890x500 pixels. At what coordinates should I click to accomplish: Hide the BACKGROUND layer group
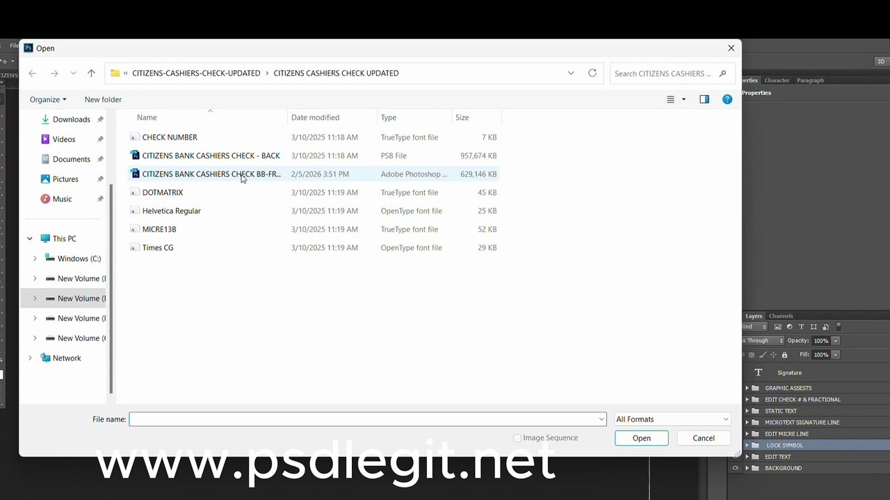(x=735, y=468)
